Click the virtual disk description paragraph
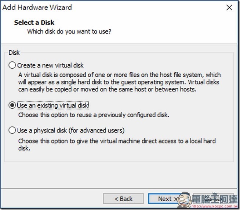 point(119,82)
